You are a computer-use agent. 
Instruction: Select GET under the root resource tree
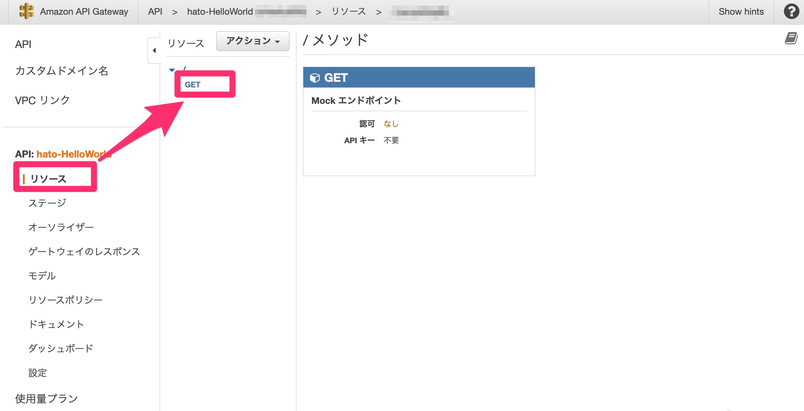pos(193,84)
